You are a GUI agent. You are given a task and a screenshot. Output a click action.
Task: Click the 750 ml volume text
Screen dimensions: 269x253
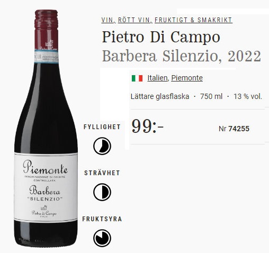211,96
